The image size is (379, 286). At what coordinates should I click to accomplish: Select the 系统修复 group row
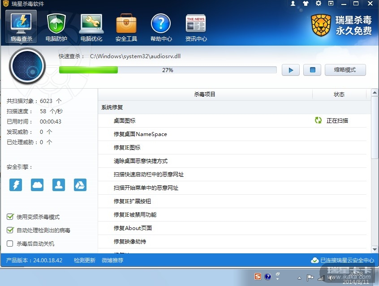tap(234, 107)
